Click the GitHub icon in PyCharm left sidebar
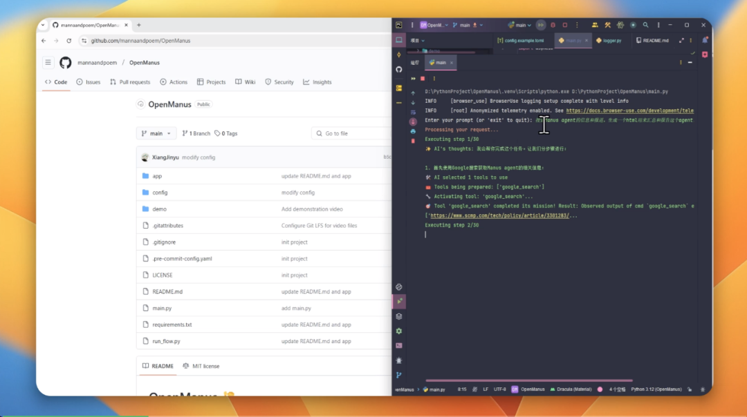The image size is (747, 417). 399,70
